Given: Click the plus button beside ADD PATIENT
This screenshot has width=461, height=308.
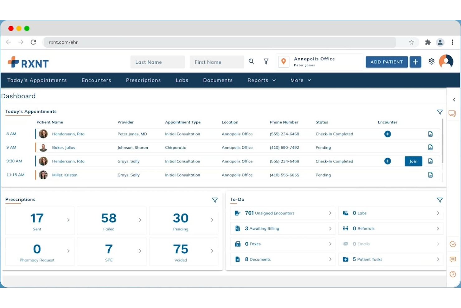Looking at the screenshot, I should 415,62.
